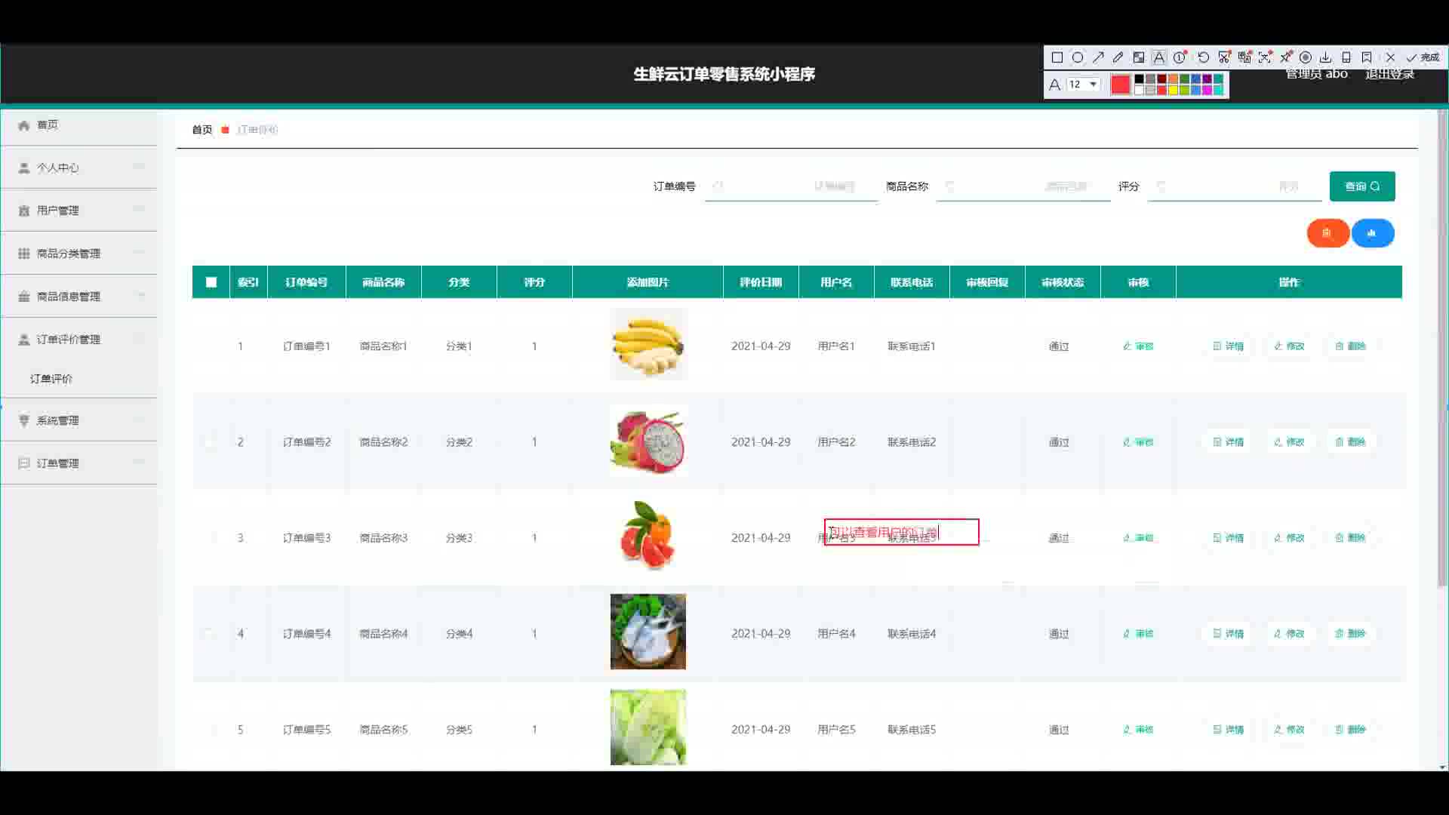1449x815 pixels.
Task: Start screen recording with circle icon
Action: pyautogui.click(x=1305, y=57)
